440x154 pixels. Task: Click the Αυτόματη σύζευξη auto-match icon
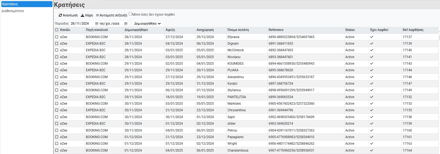(x=97, y=15)
